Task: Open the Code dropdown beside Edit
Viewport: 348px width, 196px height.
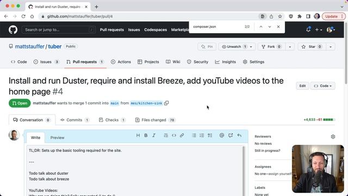Action: pos(322,86)
